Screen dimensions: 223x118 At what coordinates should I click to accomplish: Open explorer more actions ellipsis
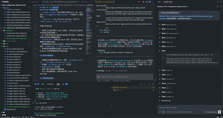[29, 2]
